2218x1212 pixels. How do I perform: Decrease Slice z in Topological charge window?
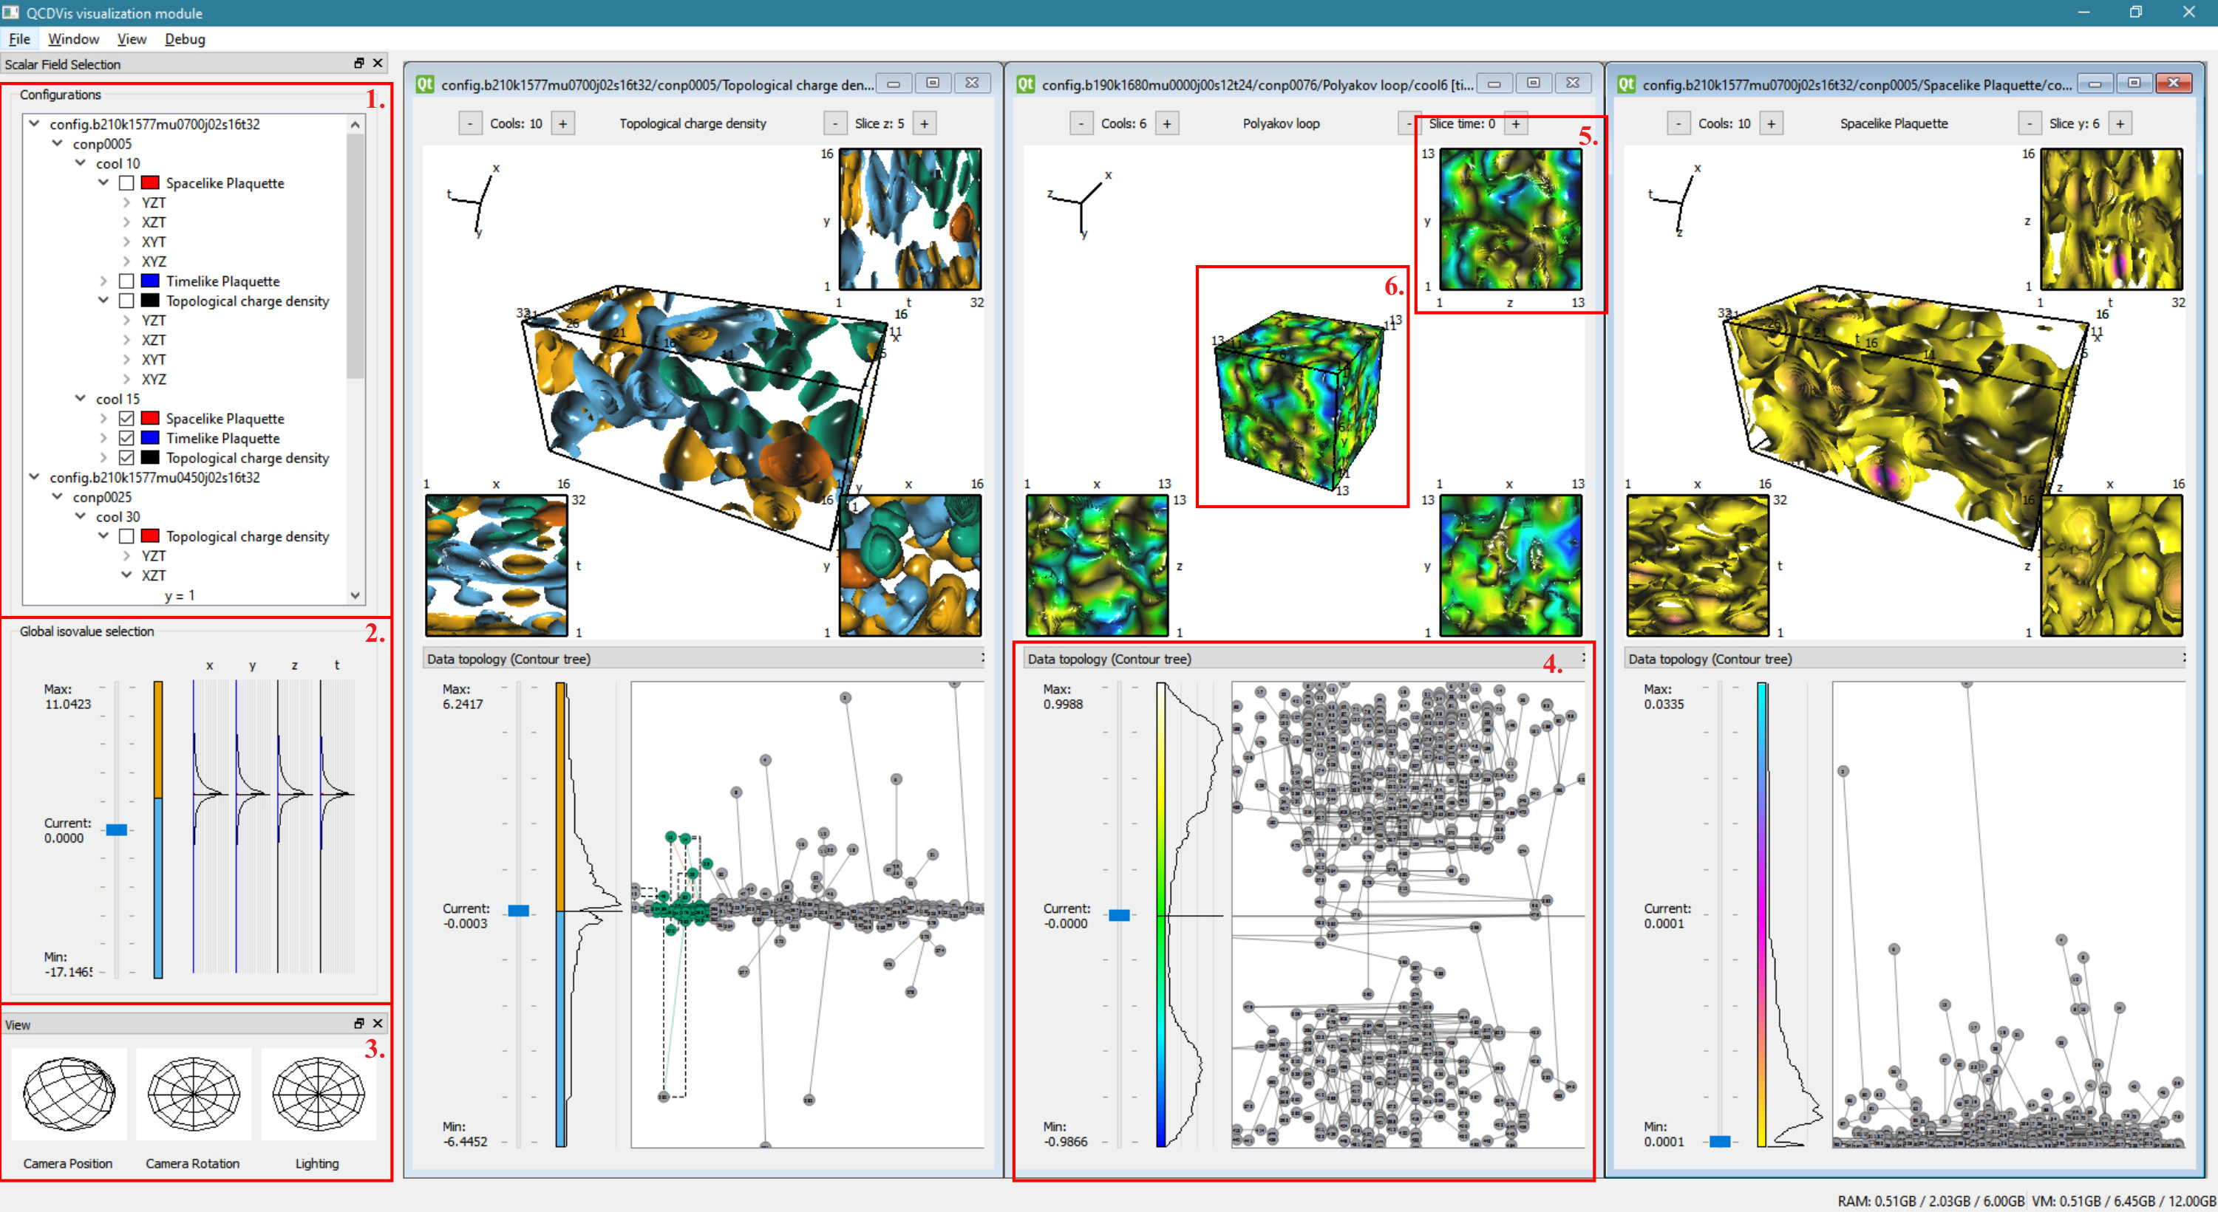(x=834, y=124)
